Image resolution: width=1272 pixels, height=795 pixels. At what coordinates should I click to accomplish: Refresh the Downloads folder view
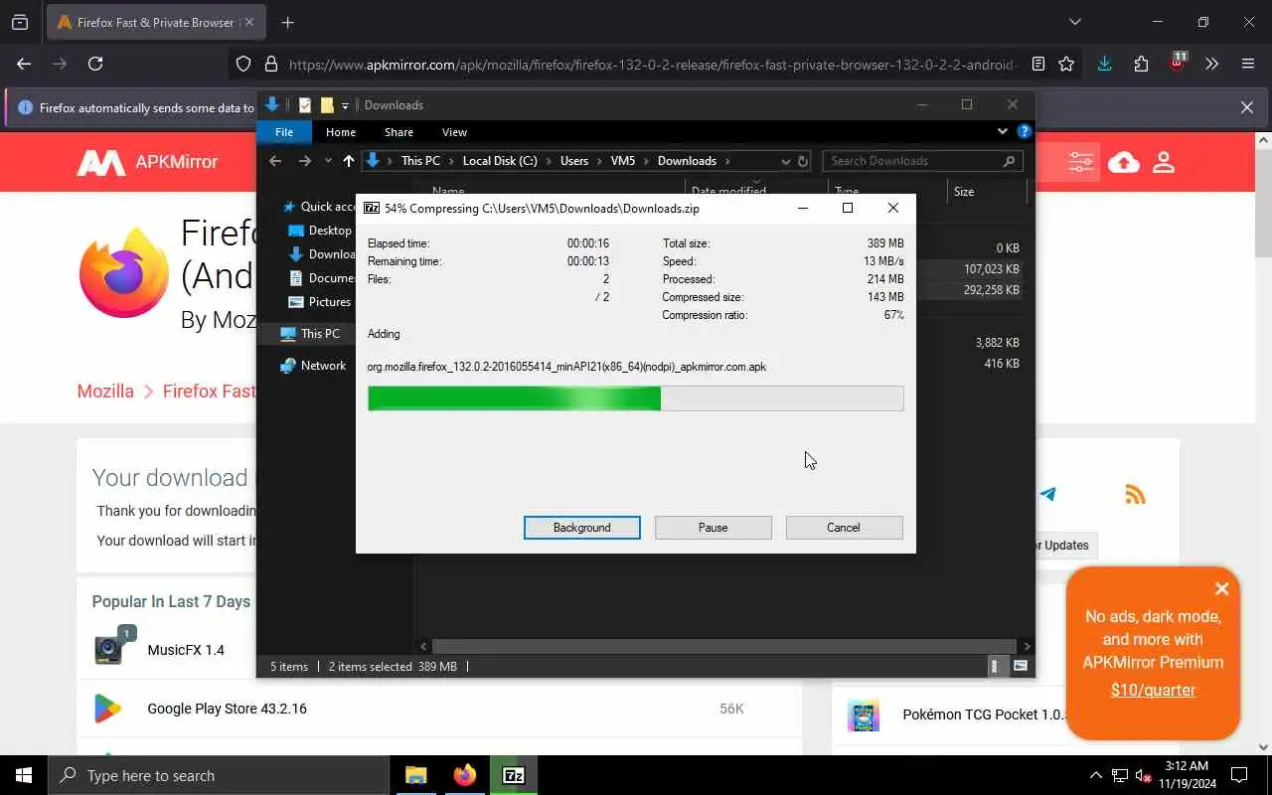point(803,161)
